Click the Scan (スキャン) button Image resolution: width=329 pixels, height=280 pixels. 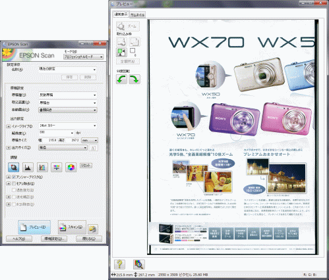(x=72, y=227)
